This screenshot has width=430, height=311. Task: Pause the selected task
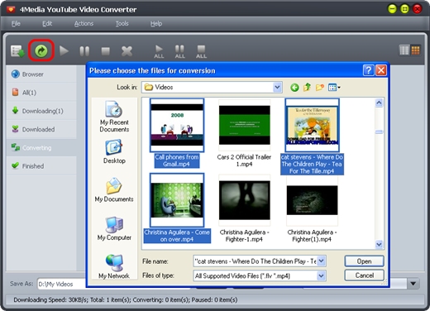coord(84,51)
